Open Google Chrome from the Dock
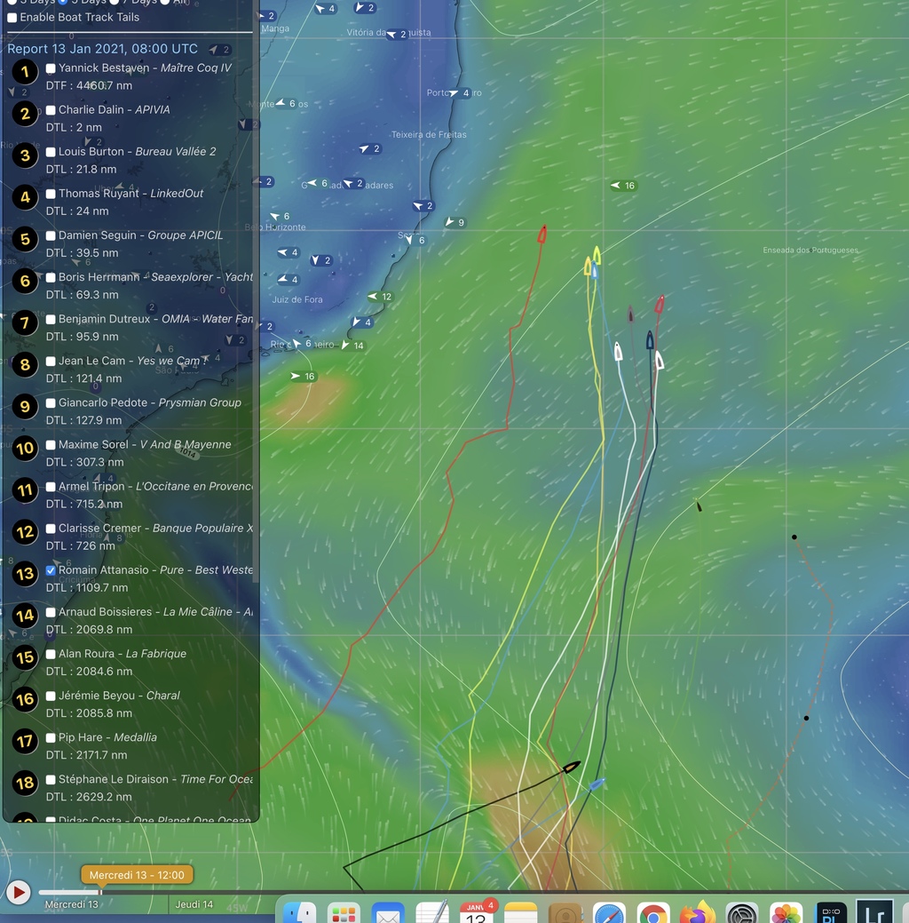The image size is (909, 923). 653,912
